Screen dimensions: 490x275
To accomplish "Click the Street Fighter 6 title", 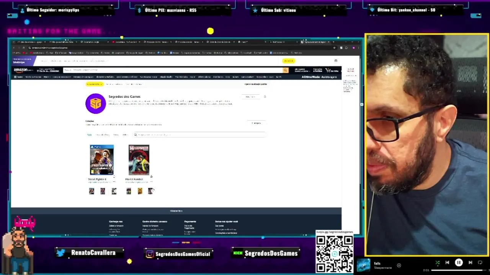I will (97, 179).
